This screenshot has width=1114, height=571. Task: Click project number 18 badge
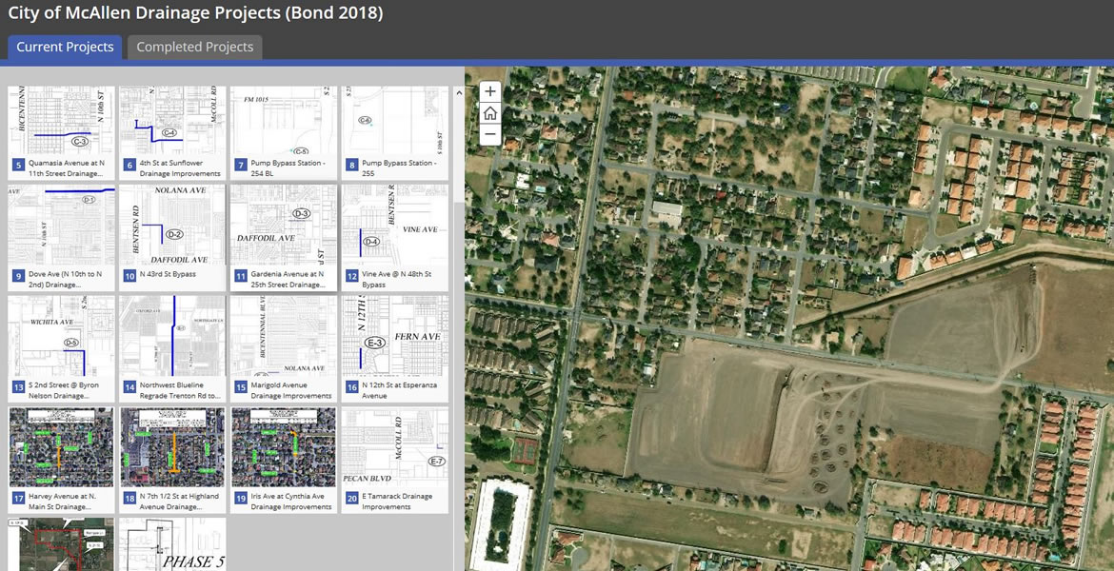pyautogui.click(x=129, y=499)
